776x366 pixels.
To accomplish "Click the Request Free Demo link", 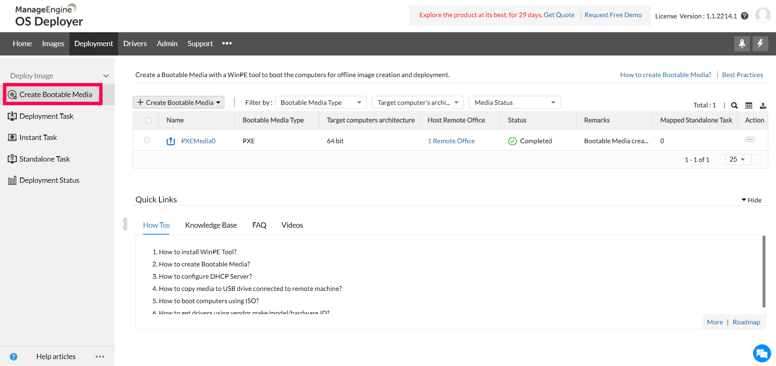I will pos(613,15).
